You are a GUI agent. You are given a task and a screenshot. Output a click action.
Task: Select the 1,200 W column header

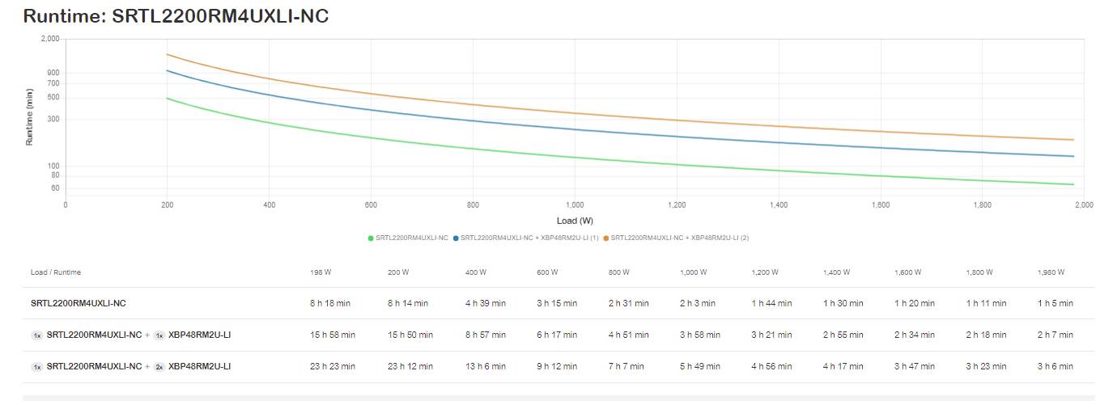click(765, 272)
